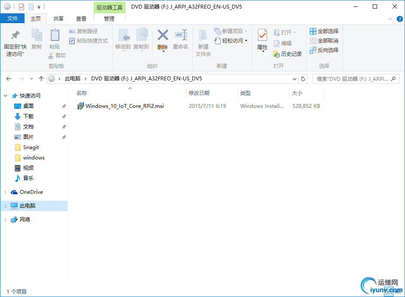Image resolution: width=405 pixels, height=297 pixels.
Task: Expand the This PC (此电脑) node
Action: click(x=5, y=206)
